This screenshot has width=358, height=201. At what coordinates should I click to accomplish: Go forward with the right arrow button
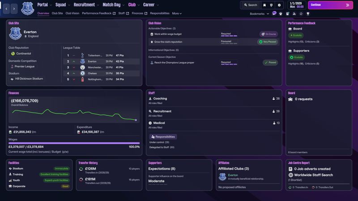14,8
